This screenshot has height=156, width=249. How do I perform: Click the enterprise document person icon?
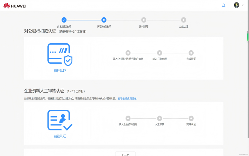click(60, 120)
